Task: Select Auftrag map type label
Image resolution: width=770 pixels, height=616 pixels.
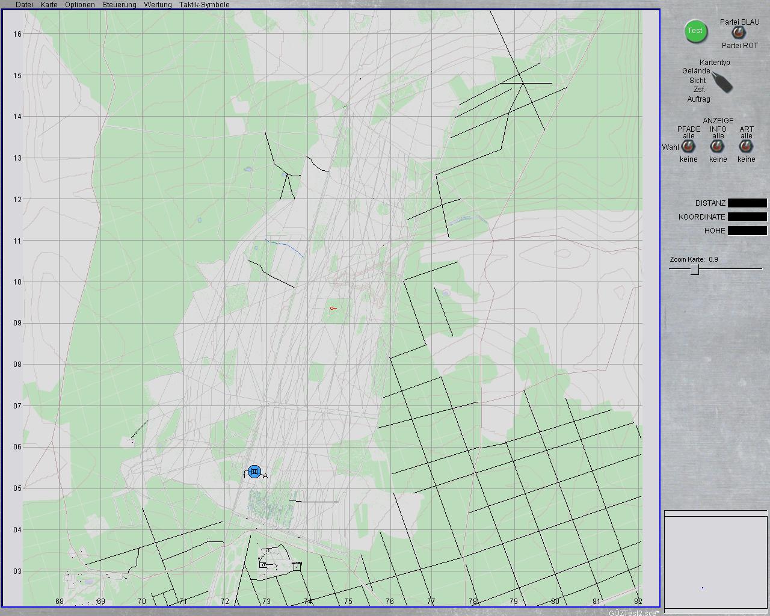Action: click(698, 99)
